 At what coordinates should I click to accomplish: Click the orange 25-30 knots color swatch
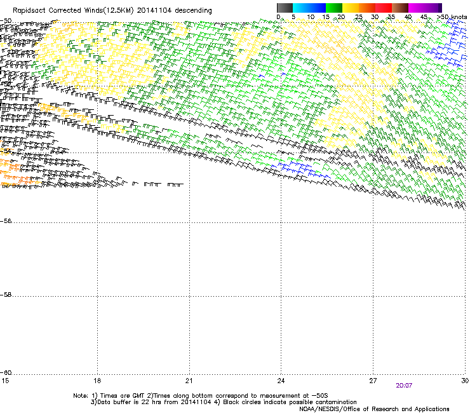pos(367,8)
